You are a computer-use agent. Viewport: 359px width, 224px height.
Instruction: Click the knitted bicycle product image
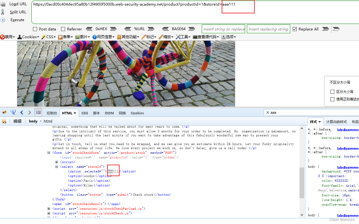[126, 74]
